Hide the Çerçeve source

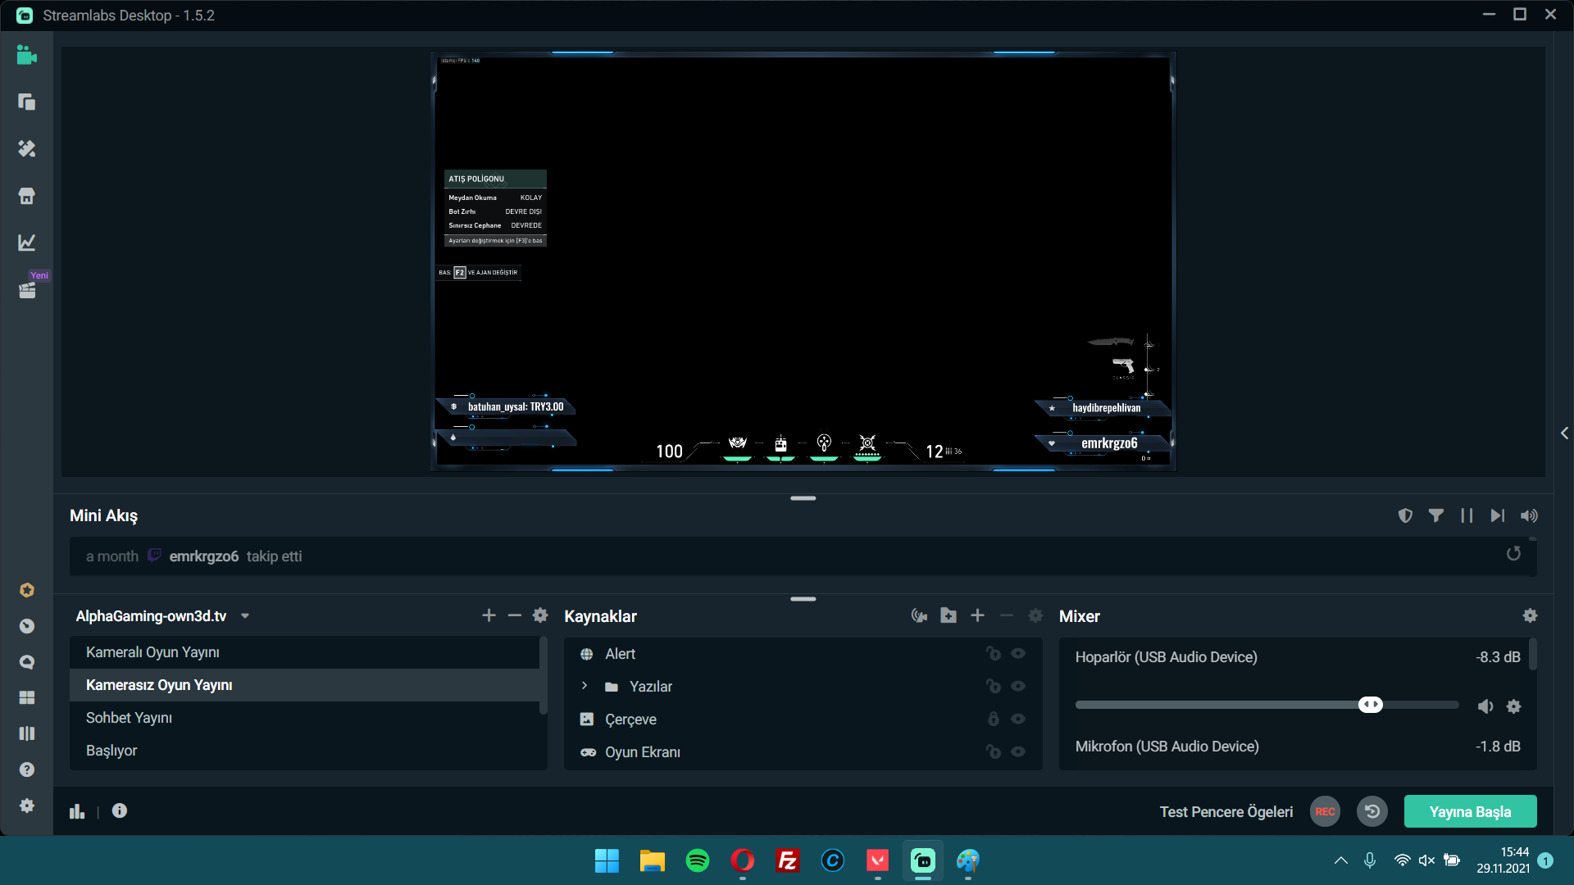tap(1018, 719)
